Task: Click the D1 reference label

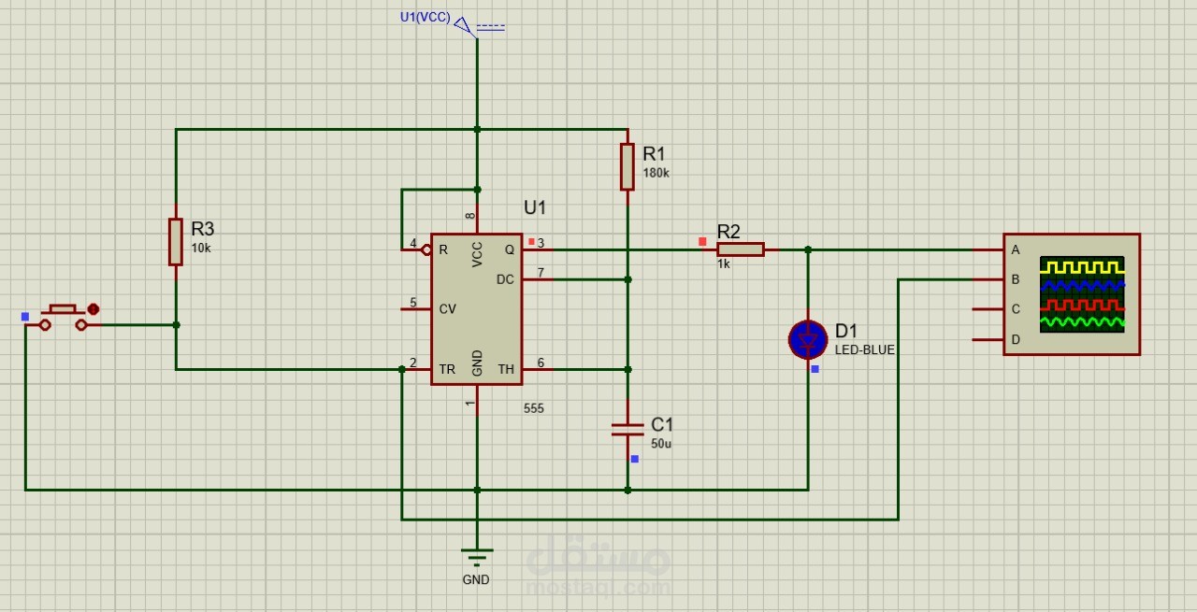Action: 846,331
